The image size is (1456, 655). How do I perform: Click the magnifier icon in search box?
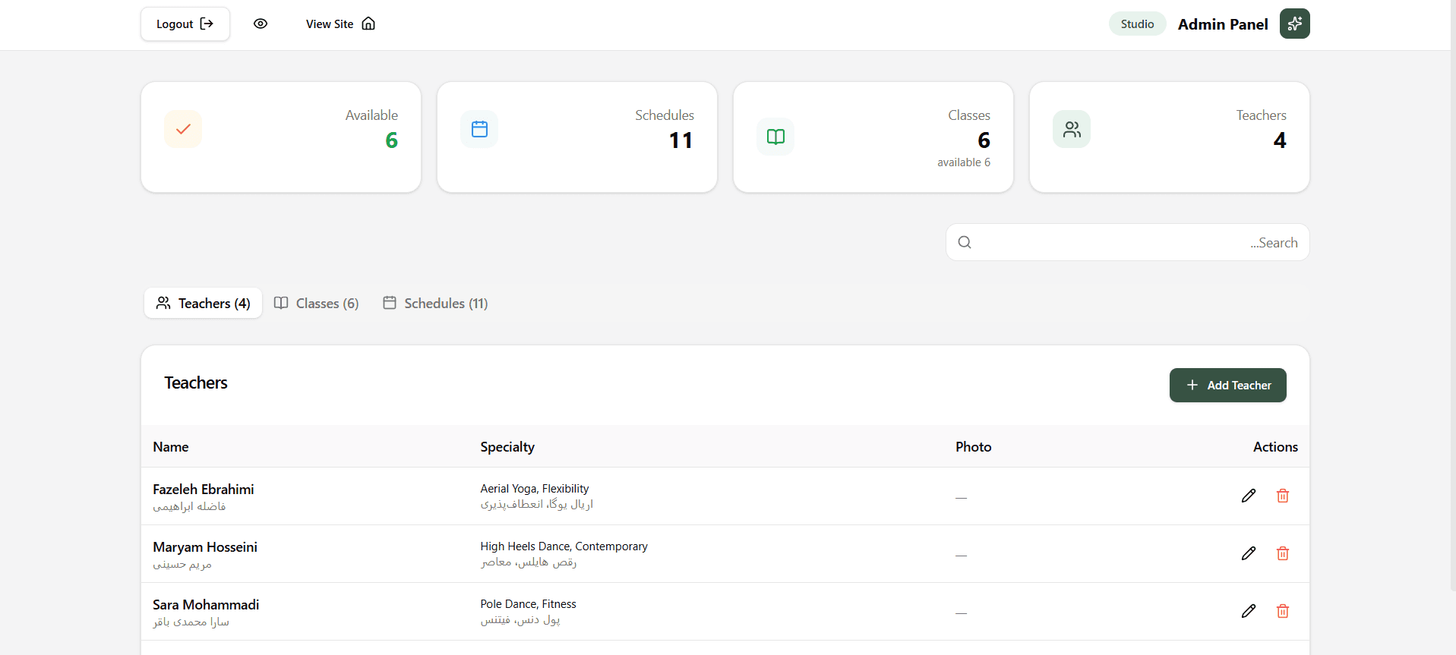(x=965, y=242)
